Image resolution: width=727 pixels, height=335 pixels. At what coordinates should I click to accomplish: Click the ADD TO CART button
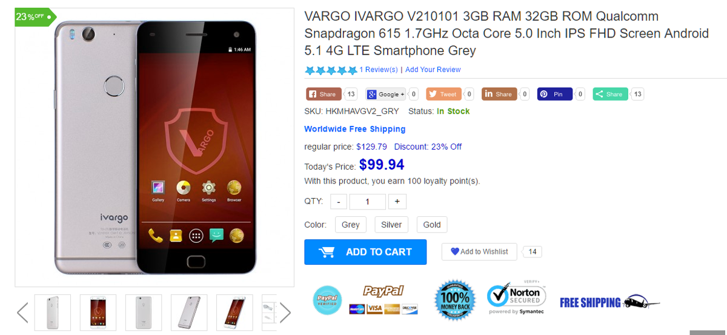point(365,252)
